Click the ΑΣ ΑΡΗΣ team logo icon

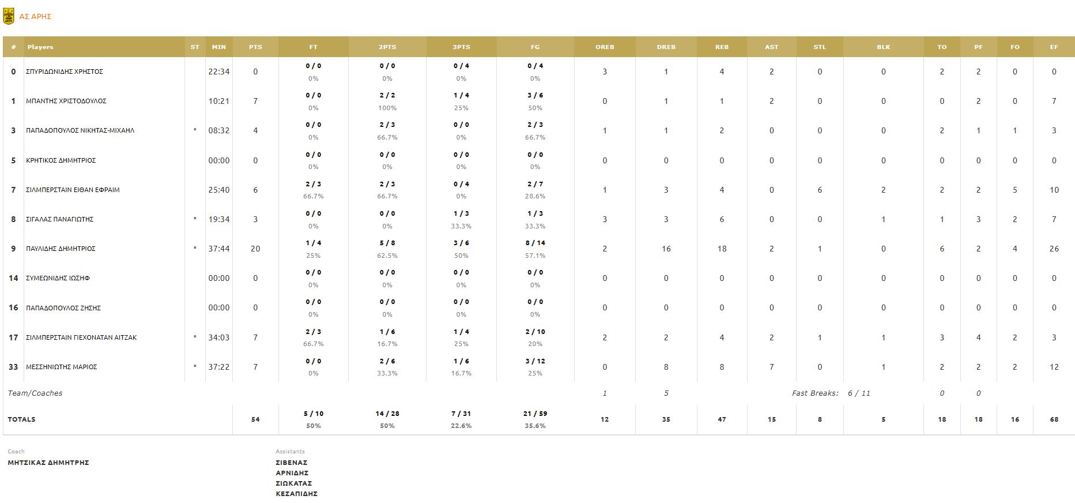click(x=9, y=16)
